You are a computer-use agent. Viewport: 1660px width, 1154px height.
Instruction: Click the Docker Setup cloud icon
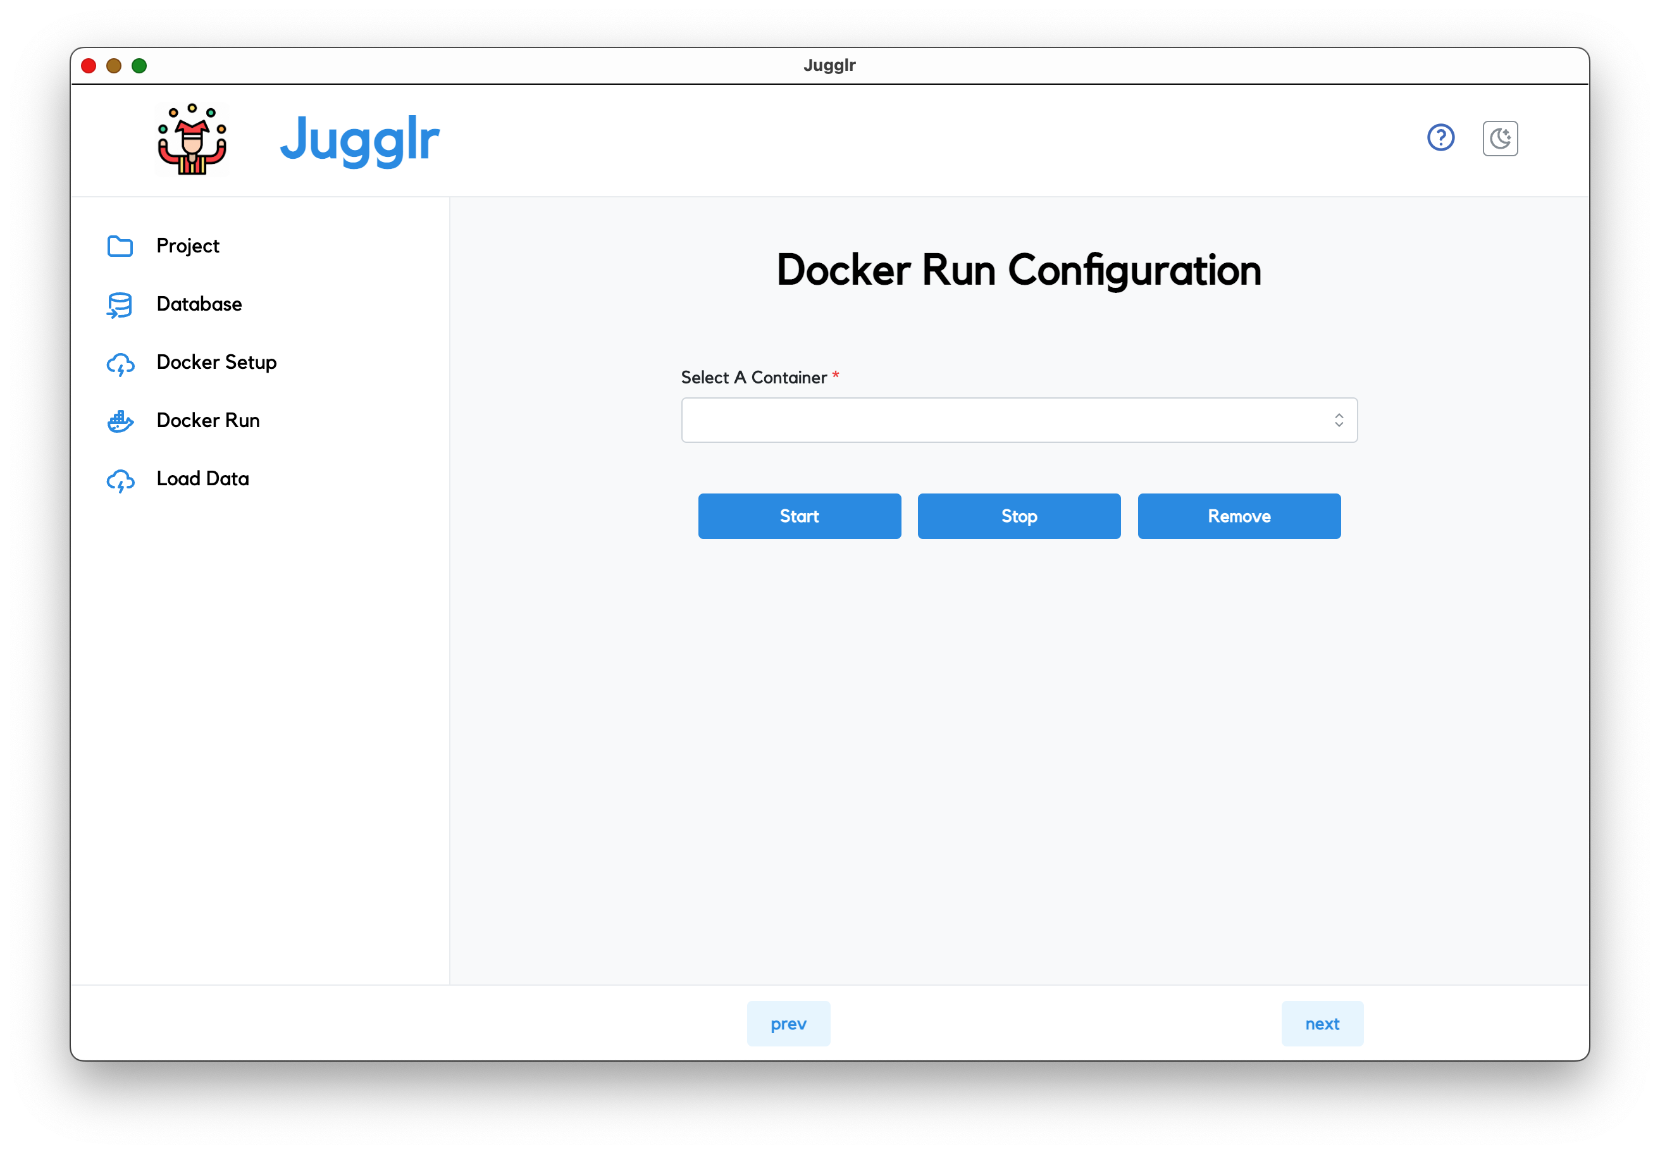pyautogui.click(x=121, y=364)
